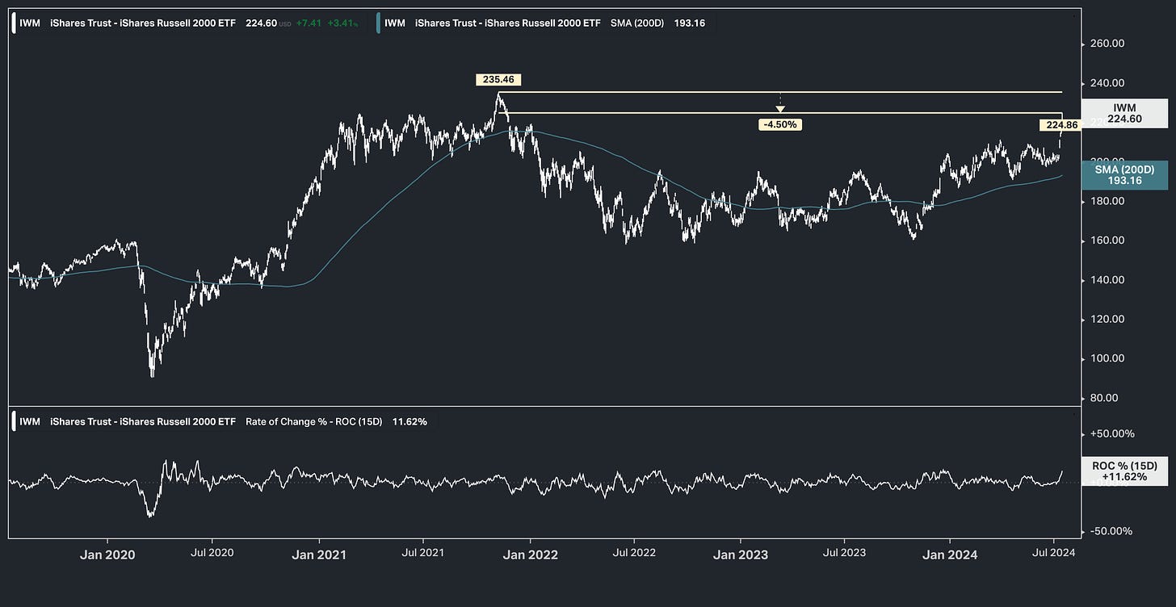Click the 235.46 peak price label

tap(500, 80)
